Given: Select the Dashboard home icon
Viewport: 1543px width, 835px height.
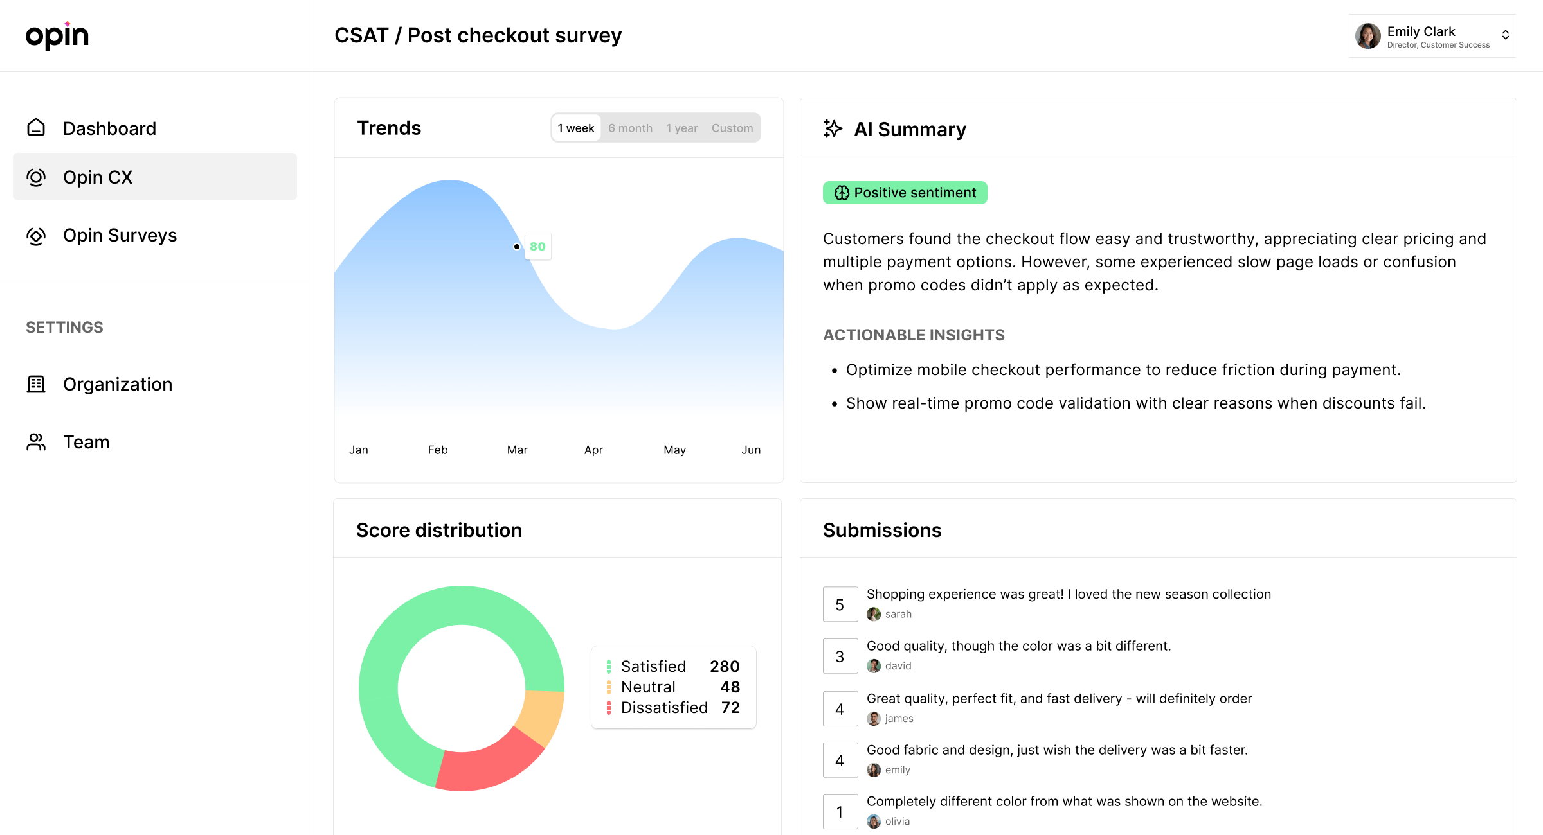Looking at the screenshot, I should click(36, 128).
